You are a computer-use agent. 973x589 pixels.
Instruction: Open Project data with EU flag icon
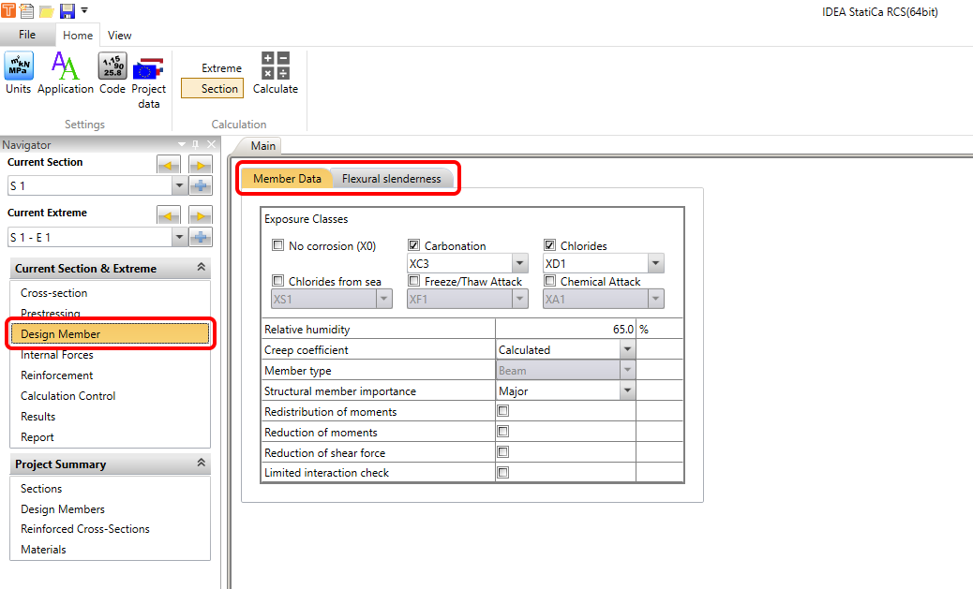point(148,69)
